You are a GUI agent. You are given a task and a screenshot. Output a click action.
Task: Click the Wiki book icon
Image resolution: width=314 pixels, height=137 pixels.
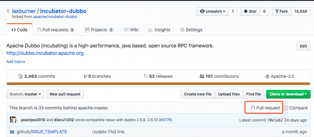point(126,30)
